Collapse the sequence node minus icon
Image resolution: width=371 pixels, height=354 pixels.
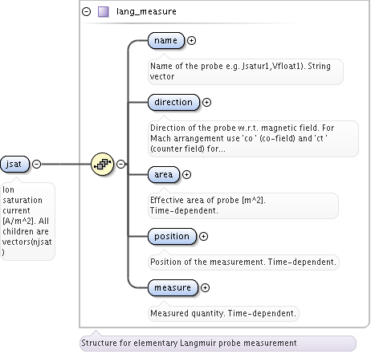(x=121, y=164)
